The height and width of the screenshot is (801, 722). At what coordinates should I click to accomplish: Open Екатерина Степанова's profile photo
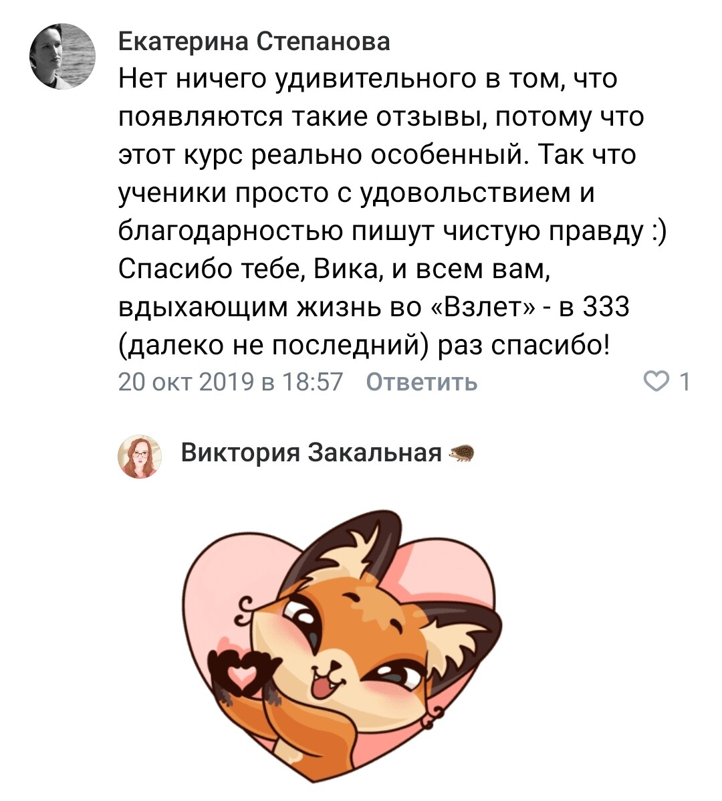(x=62, y=57)
